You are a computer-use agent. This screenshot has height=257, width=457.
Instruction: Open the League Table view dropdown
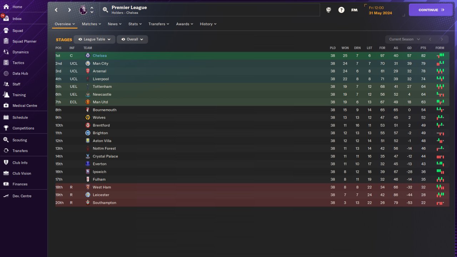click(94, 39)
